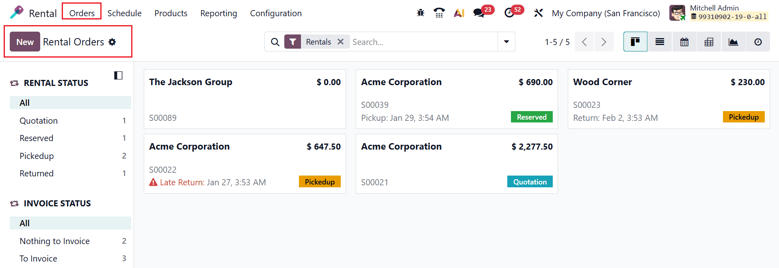Filter by Nothing to Invoice status
This screenshot has height=268, width=779.
54,241
